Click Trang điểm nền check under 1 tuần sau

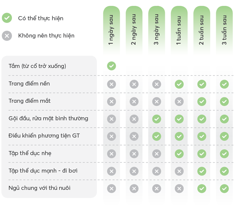coord(179,84)
